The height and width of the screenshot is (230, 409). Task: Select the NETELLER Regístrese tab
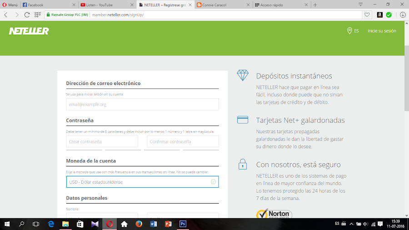[x=165, y=5]
